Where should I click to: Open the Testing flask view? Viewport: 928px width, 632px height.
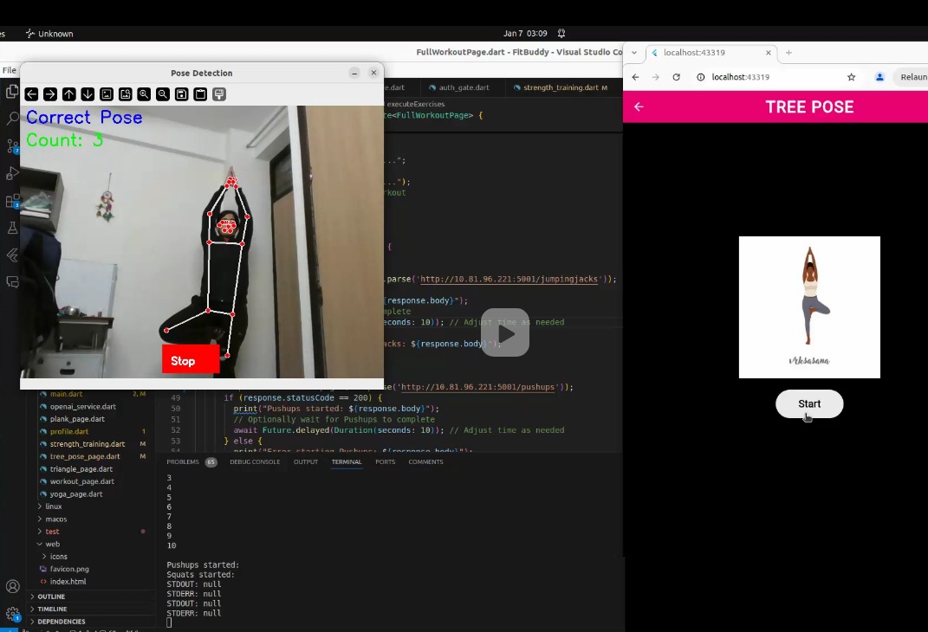(12, 229)
